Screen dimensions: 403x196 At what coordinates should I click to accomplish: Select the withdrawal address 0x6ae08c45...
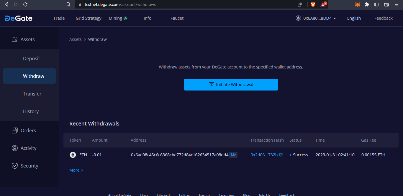tap(180, 155)
